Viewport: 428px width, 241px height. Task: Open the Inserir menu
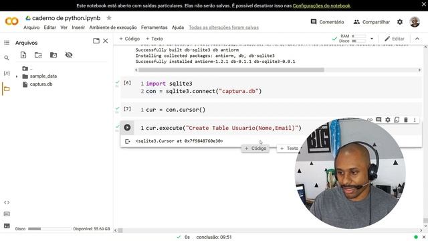click(x=78, y=27)
